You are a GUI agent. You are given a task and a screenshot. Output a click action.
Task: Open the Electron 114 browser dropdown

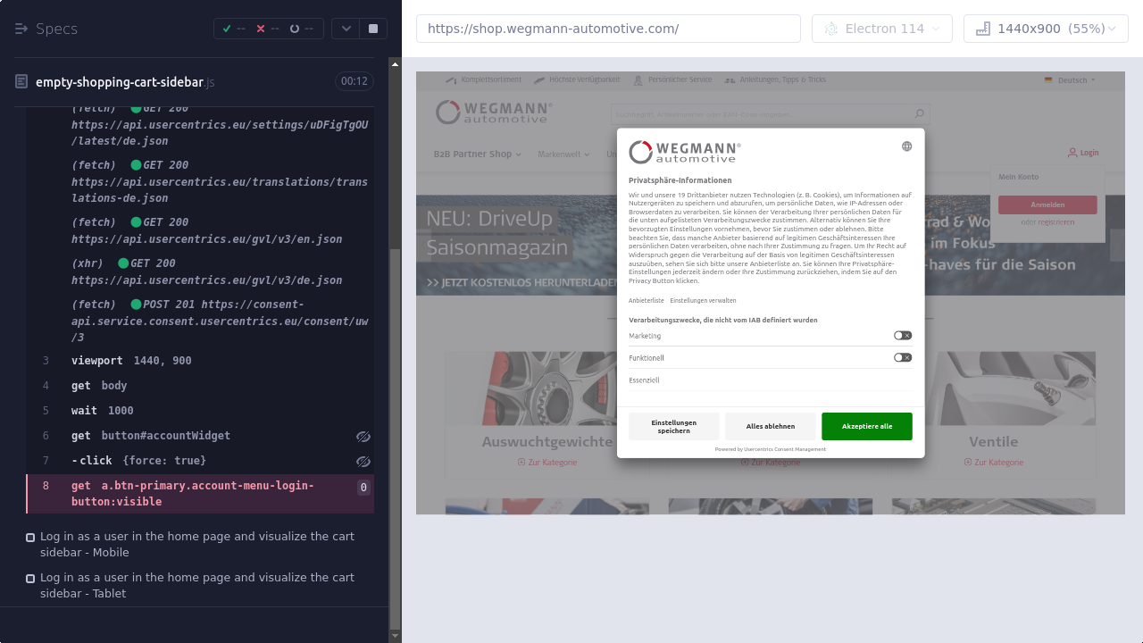click(881, 29)
